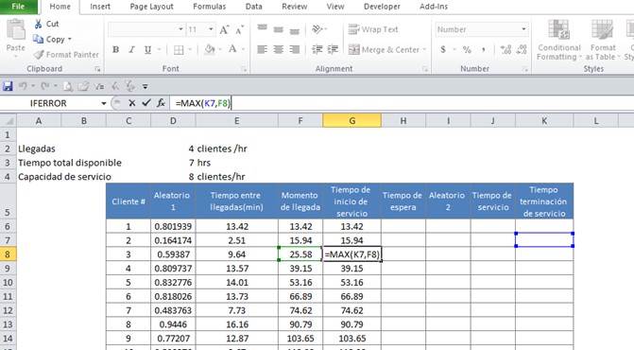The height and width of the screenshot is (350, 634).
Task: Open the font name dropdown
Action: tap(180, 29)
